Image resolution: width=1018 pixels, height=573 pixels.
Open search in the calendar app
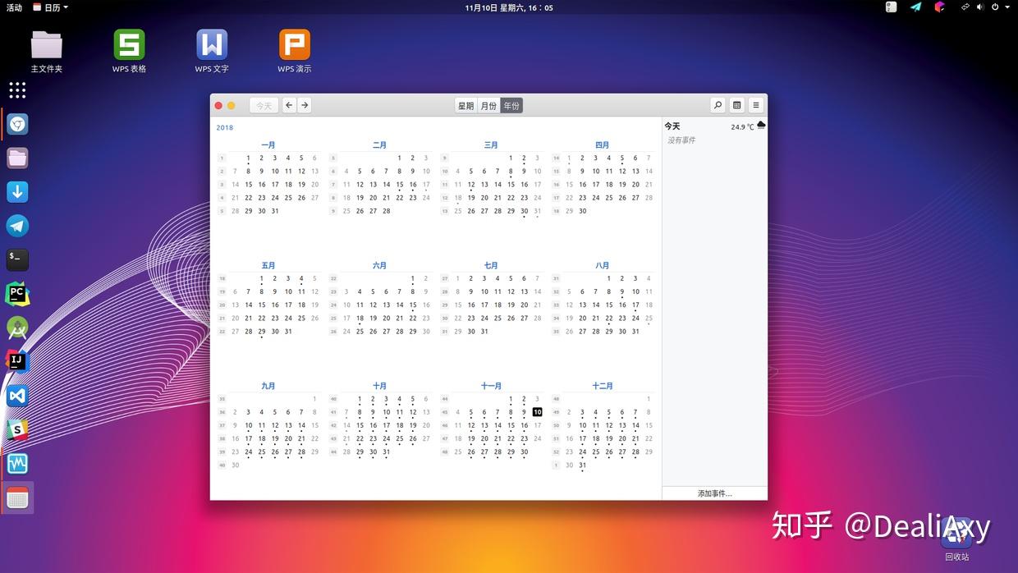718,105
